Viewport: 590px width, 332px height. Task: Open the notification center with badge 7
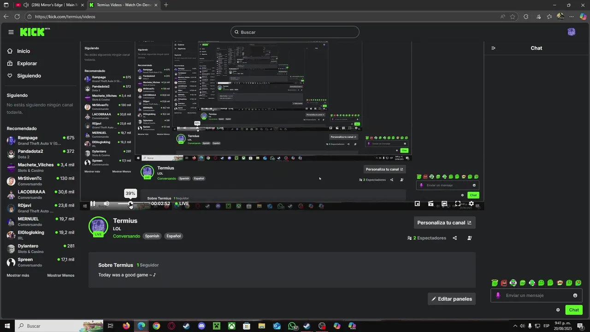[580, 326]
